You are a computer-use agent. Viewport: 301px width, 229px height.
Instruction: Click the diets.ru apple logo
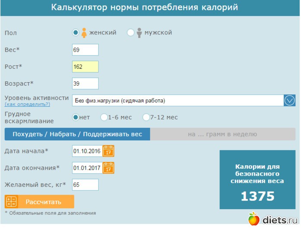pyautogui.click(x=254, y=219)
